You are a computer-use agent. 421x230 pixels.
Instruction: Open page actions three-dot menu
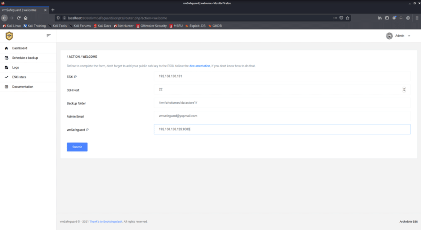pyautogui.click(x=335, y=18)
